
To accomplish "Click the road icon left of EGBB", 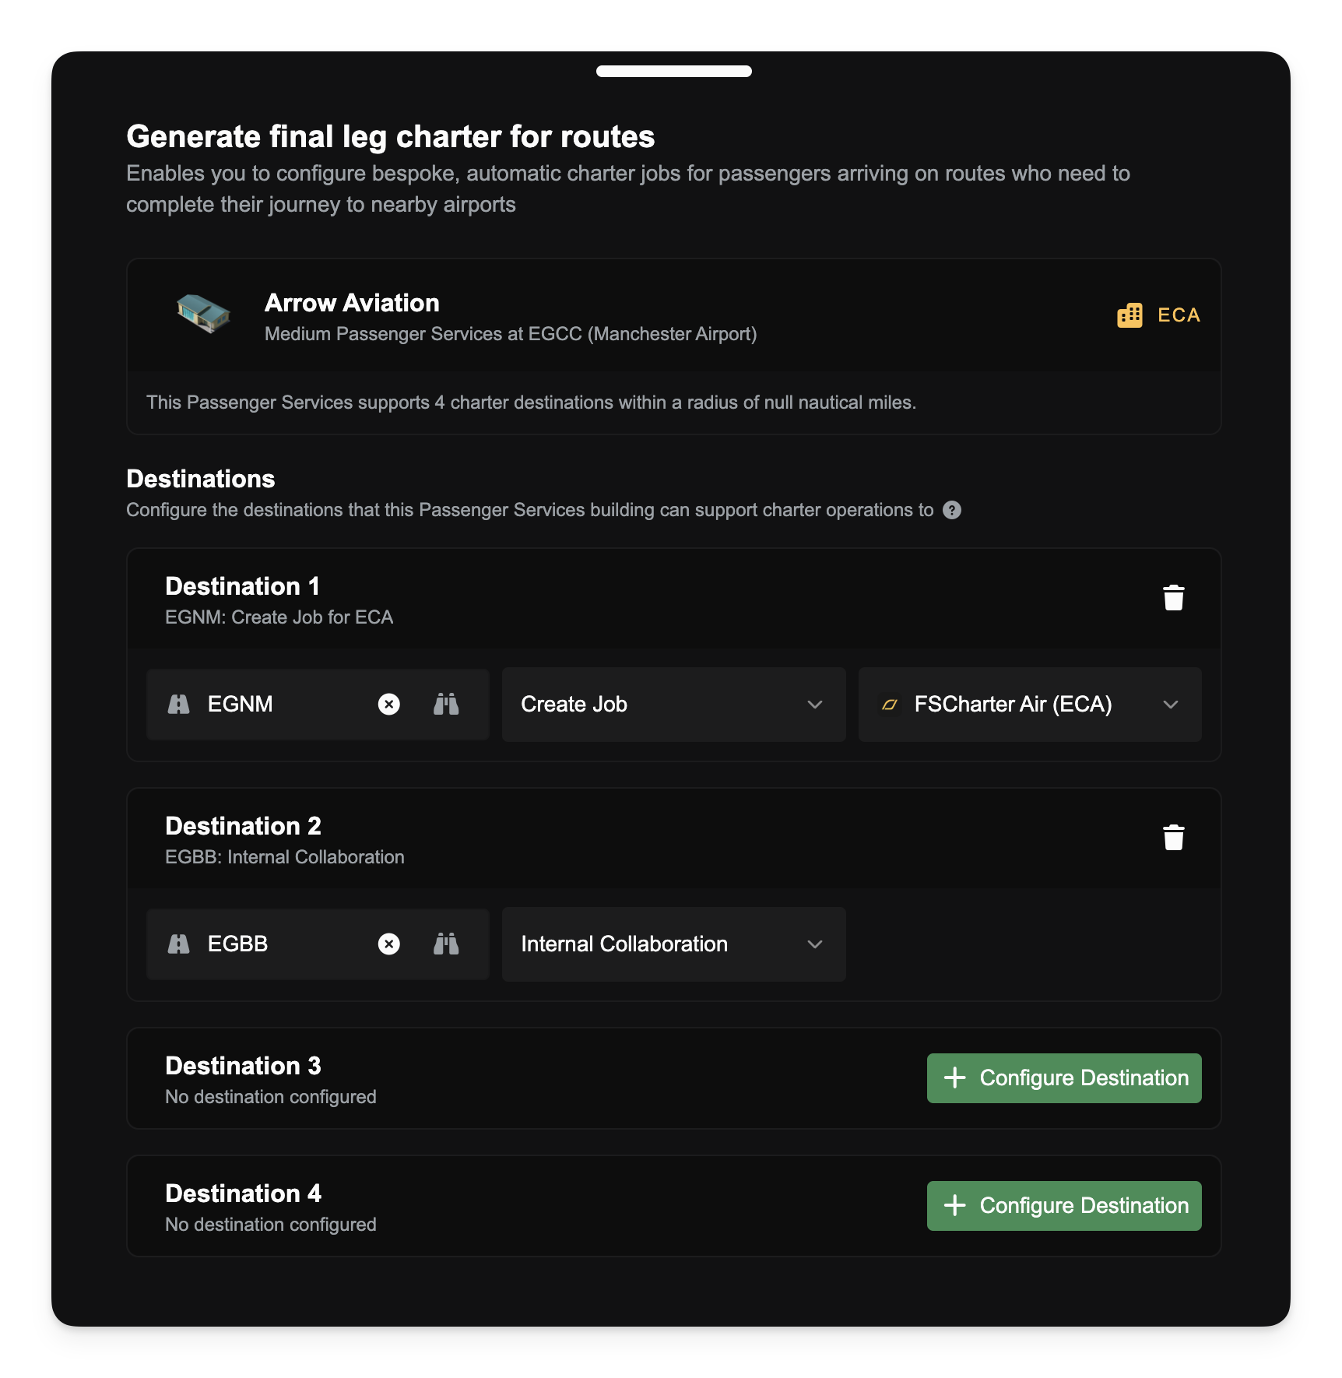I will 179,944.
